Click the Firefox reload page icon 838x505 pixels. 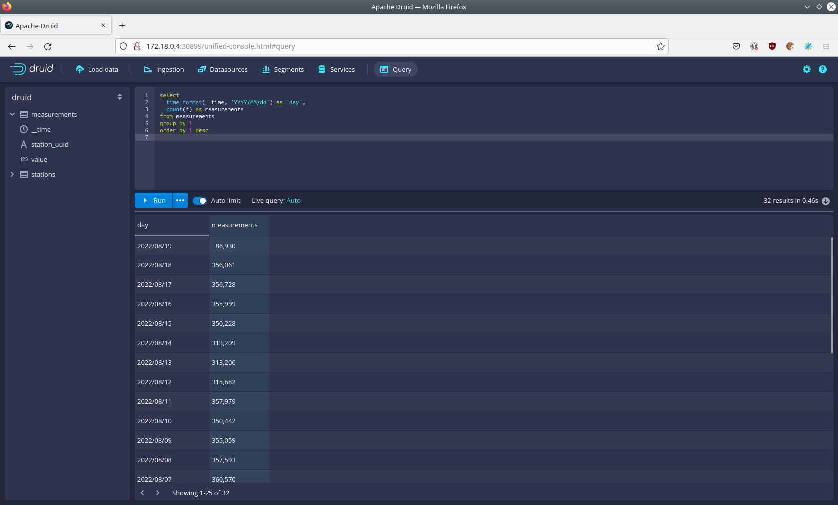[x=48, y=46]
